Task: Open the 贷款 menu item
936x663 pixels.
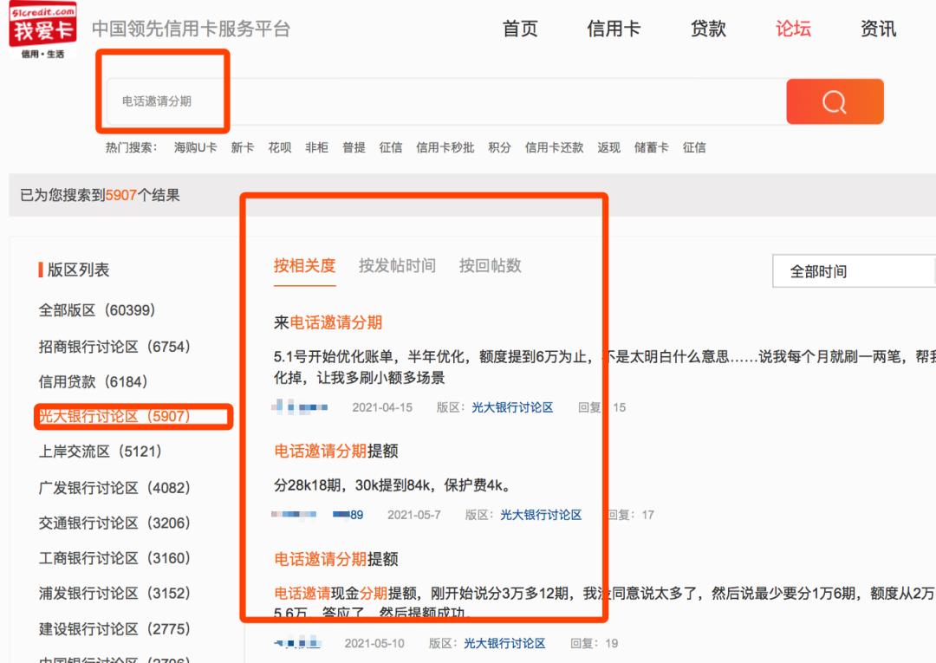Action: click(707, 29)
